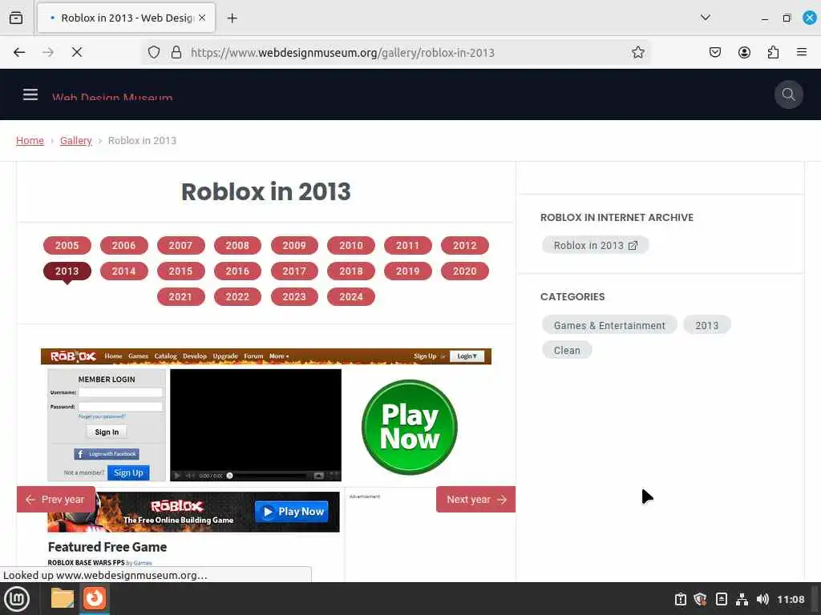This screenshot has width=821, height=615.
Task: Open the network connection tray icon
Action: coord(742,599)
